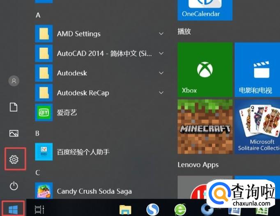Expand the AMD Settings folder chevron
The height and width of the screenshot is (216, 280).
point(161,34)
